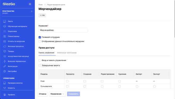Screen dimensions: 175x99
Task: Click the Интеграция link icon
Action: point(5,66)
